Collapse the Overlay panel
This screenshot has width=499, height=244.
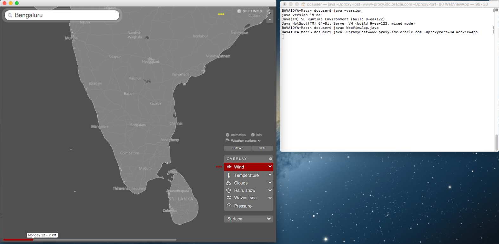point(270,159)
